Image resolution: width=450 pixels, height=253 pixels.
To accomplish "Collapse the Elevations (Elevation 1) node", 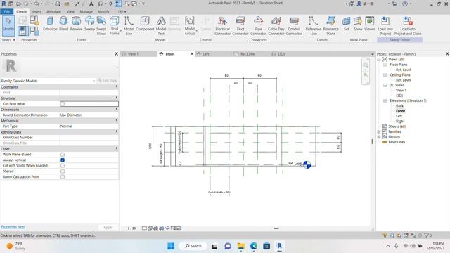I will point(385,100).
